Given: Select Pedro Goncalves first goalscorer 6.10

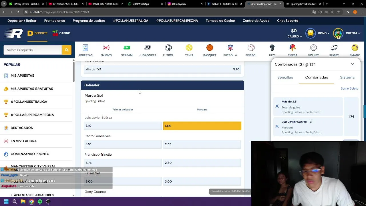Looking at the screenshot, I should (123, 144).
